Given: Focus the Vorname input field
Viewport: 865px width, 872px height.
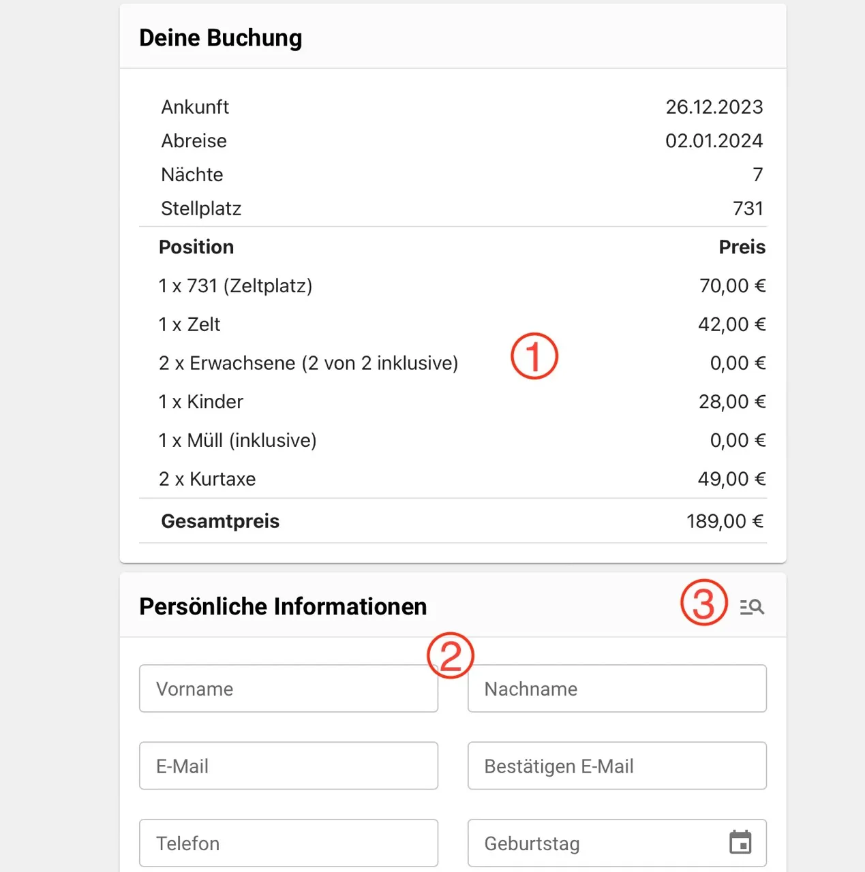Looking at the screenshot, I should 288,689.
